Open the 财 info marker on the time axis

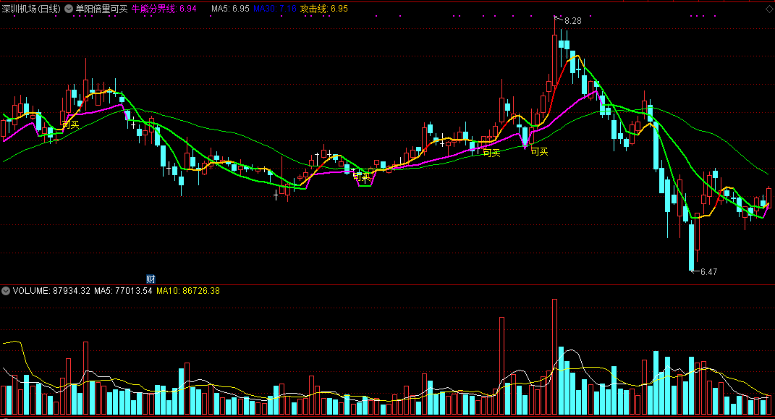point(151,279)
